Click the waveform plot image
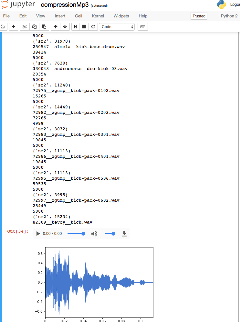This screenshot has height=322, width=240. [95, 285]
